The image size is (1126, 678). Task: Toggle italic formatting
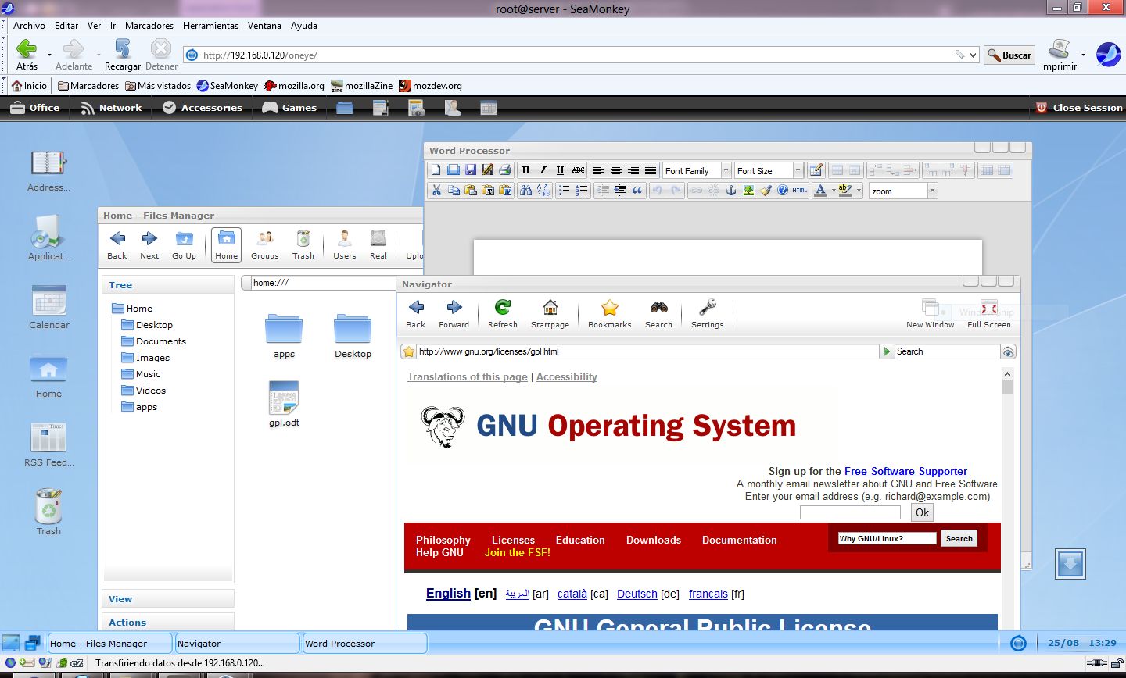tap(543, 170)
